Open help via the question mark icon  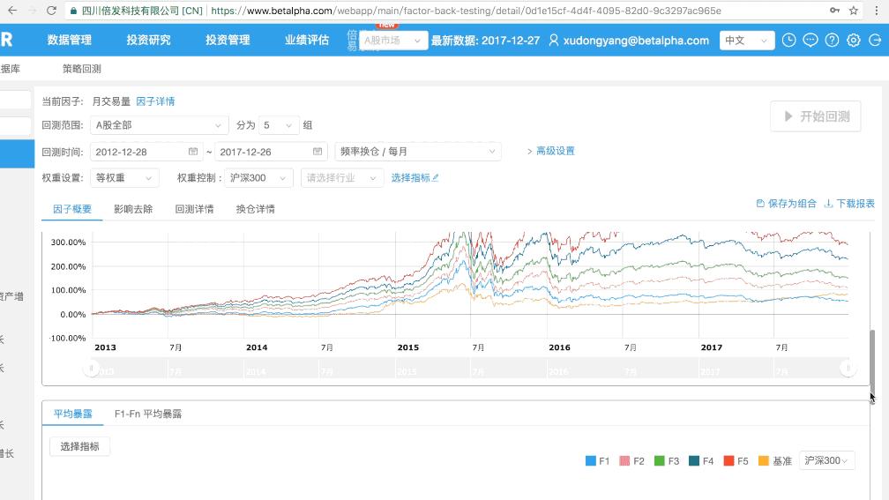[x=832, y=41]
